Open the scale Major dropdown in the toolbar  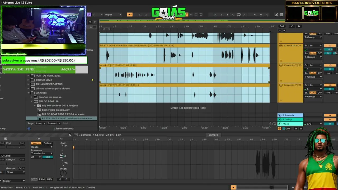[113, 15]
